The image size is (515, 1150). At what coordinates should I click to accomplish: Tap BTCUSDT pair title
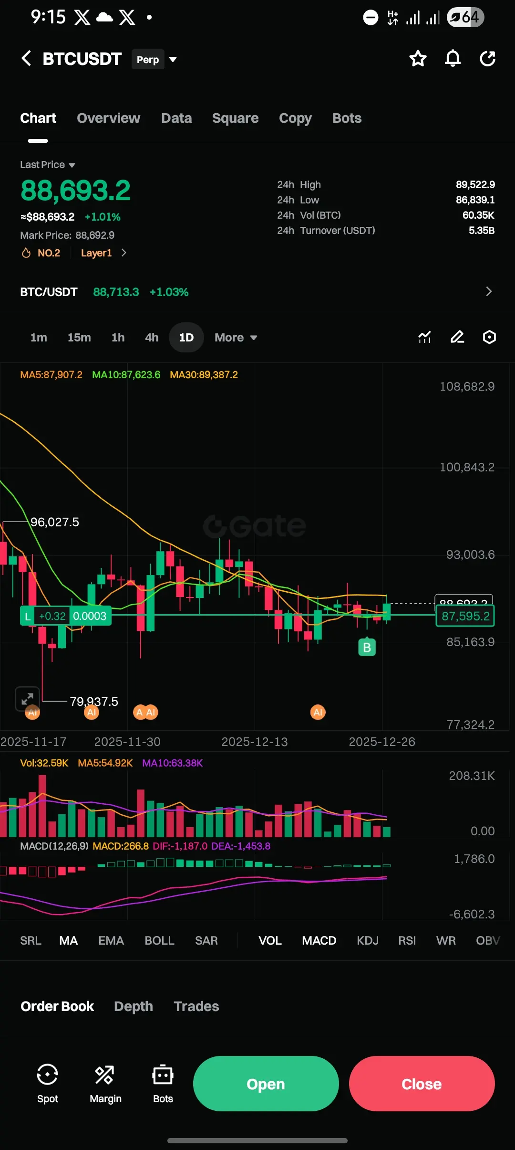82,59
